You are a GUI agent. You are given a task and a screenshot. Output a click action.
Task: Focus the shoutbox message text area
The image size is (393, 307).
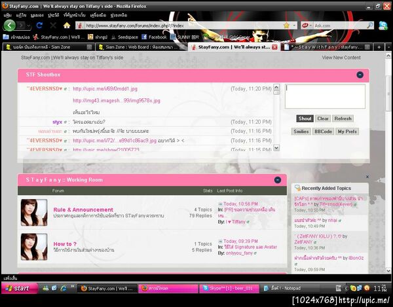point(325,96)
